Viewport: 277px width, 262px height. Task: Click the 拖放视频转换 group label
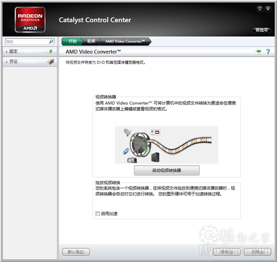(x=108, y=182)
